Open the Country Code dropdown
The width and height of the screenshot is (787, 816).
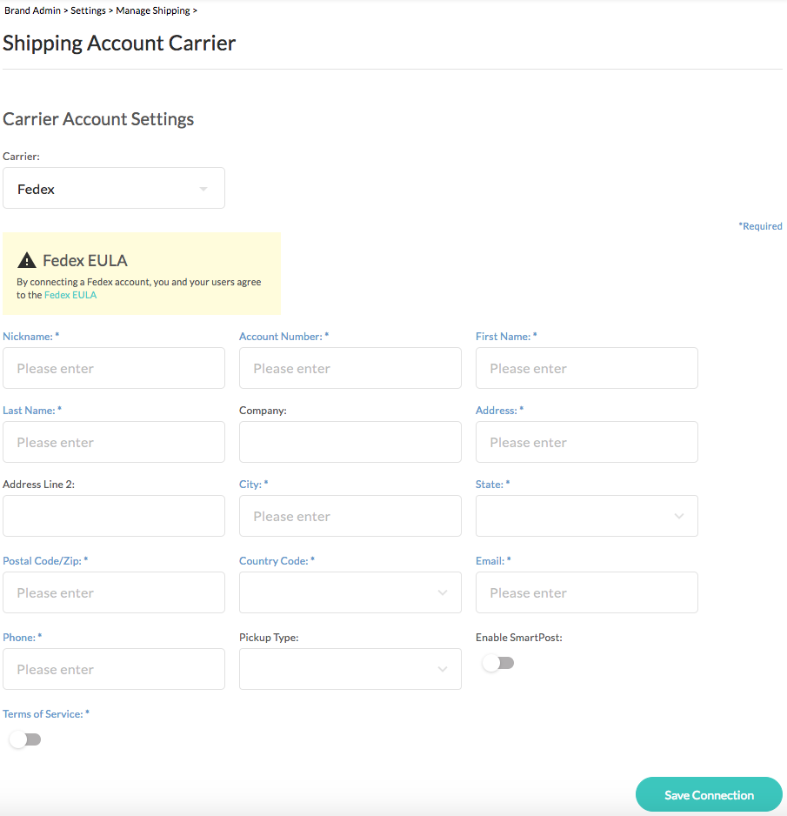pyautogui.click(x=350, y=592)
